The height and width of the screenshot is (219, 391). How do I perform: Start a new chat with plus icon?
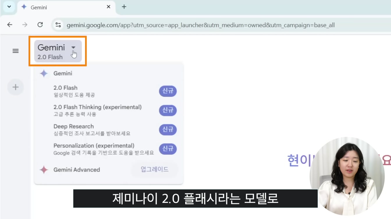15,87
